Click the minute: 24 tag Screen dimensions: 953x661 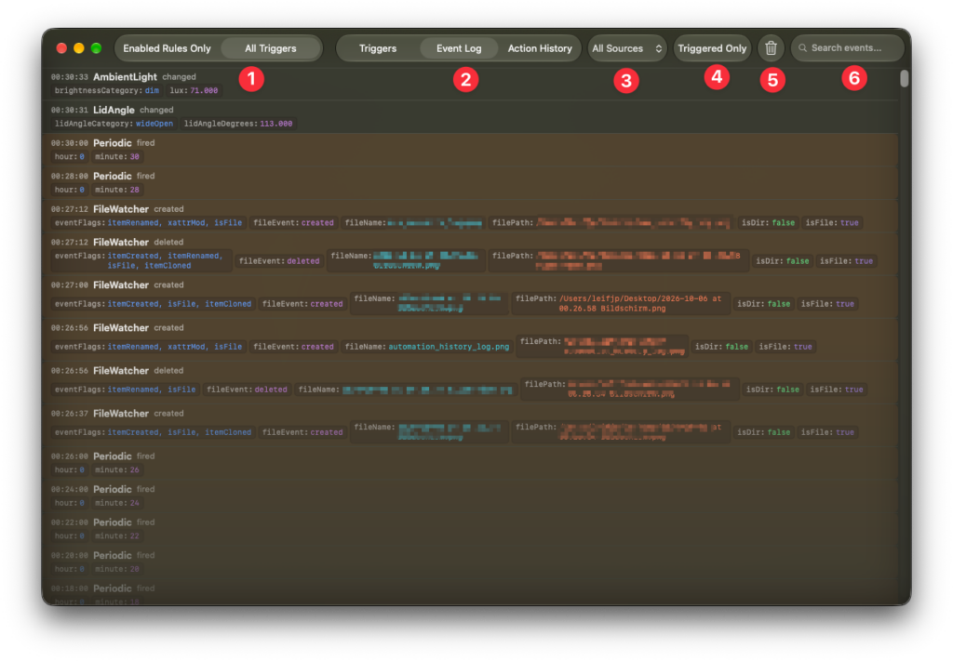[117, 503]
